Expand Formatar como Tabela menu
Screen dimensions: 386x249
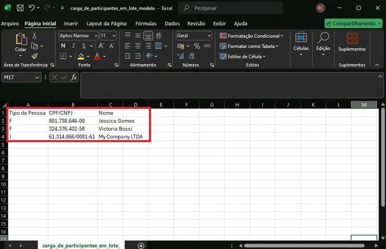[x=249, y=46]
